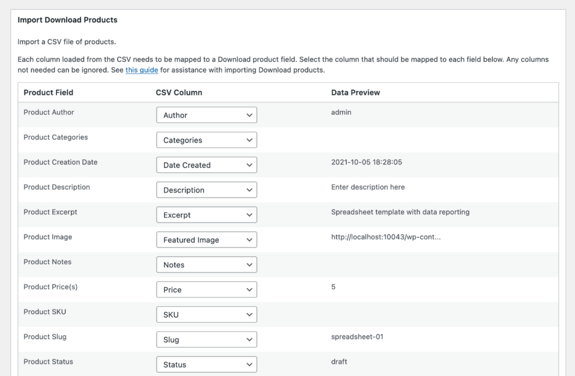Open the Excerpt mapping dropdown
This screenshot has height=376, width=575.
(206, 215)
